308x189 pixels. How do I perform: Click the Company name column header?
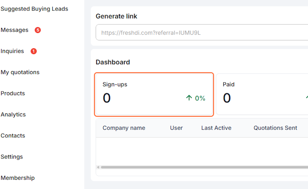coord(124,128)
